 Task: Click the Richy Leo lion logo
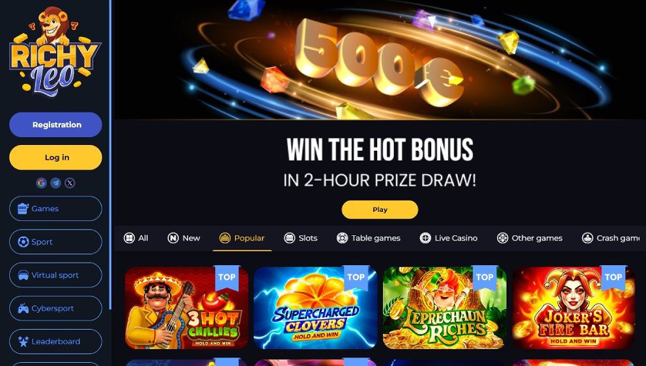click(55, 51)
